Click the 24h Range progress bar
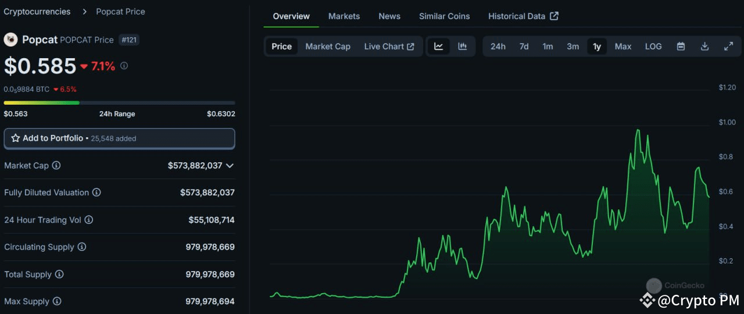This screenshot has width=744, height=314. pos(119,103)
